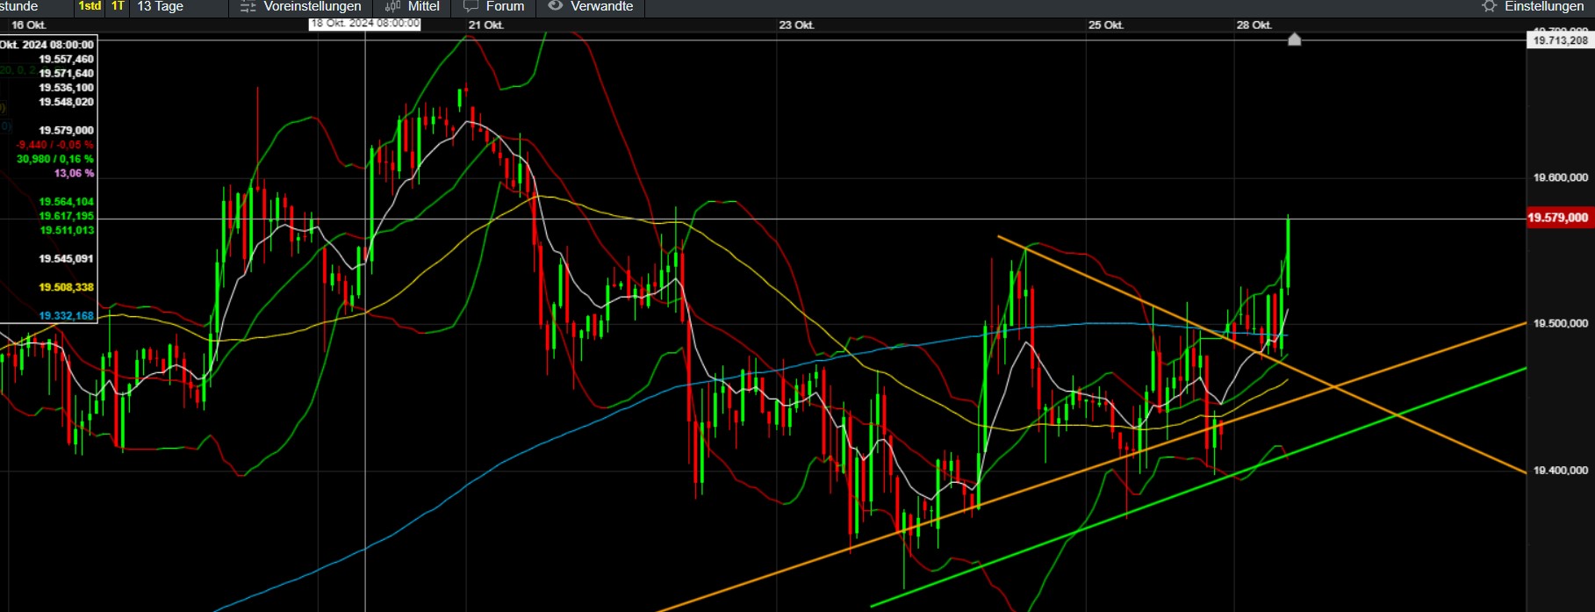Select the 1std hourly timeframe
Screen dimensions: 1595x612
[90, 6]
